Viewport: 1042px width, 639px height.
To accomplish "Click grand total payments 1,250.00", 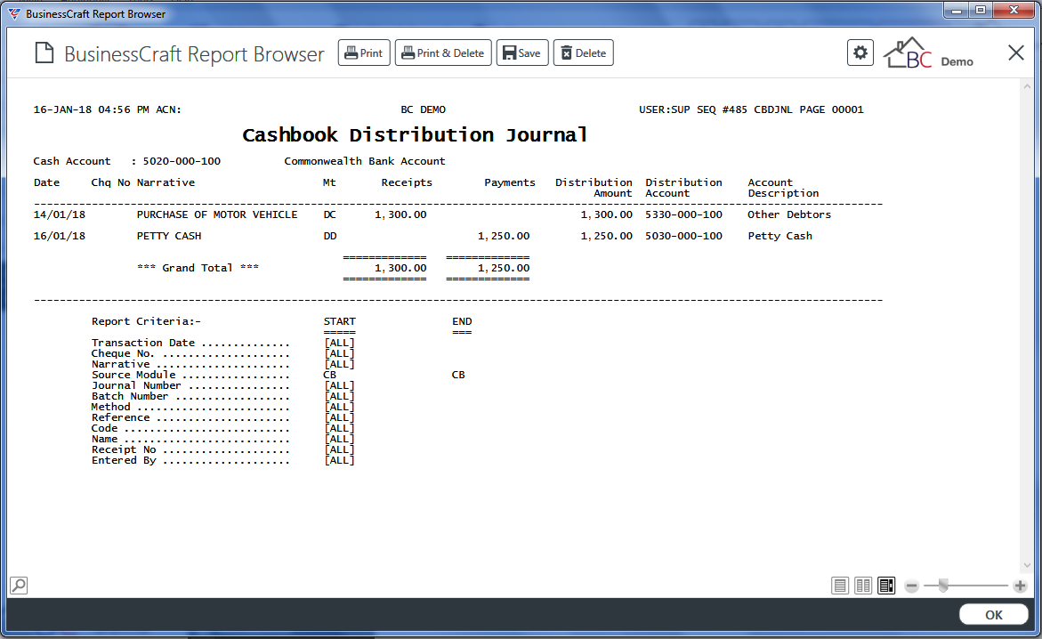I will (504, 268).
